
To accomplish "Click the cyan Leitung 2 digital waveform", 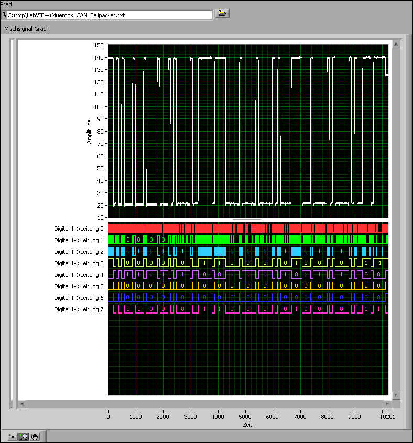I will pyautogui.click(x=248, y=252).
